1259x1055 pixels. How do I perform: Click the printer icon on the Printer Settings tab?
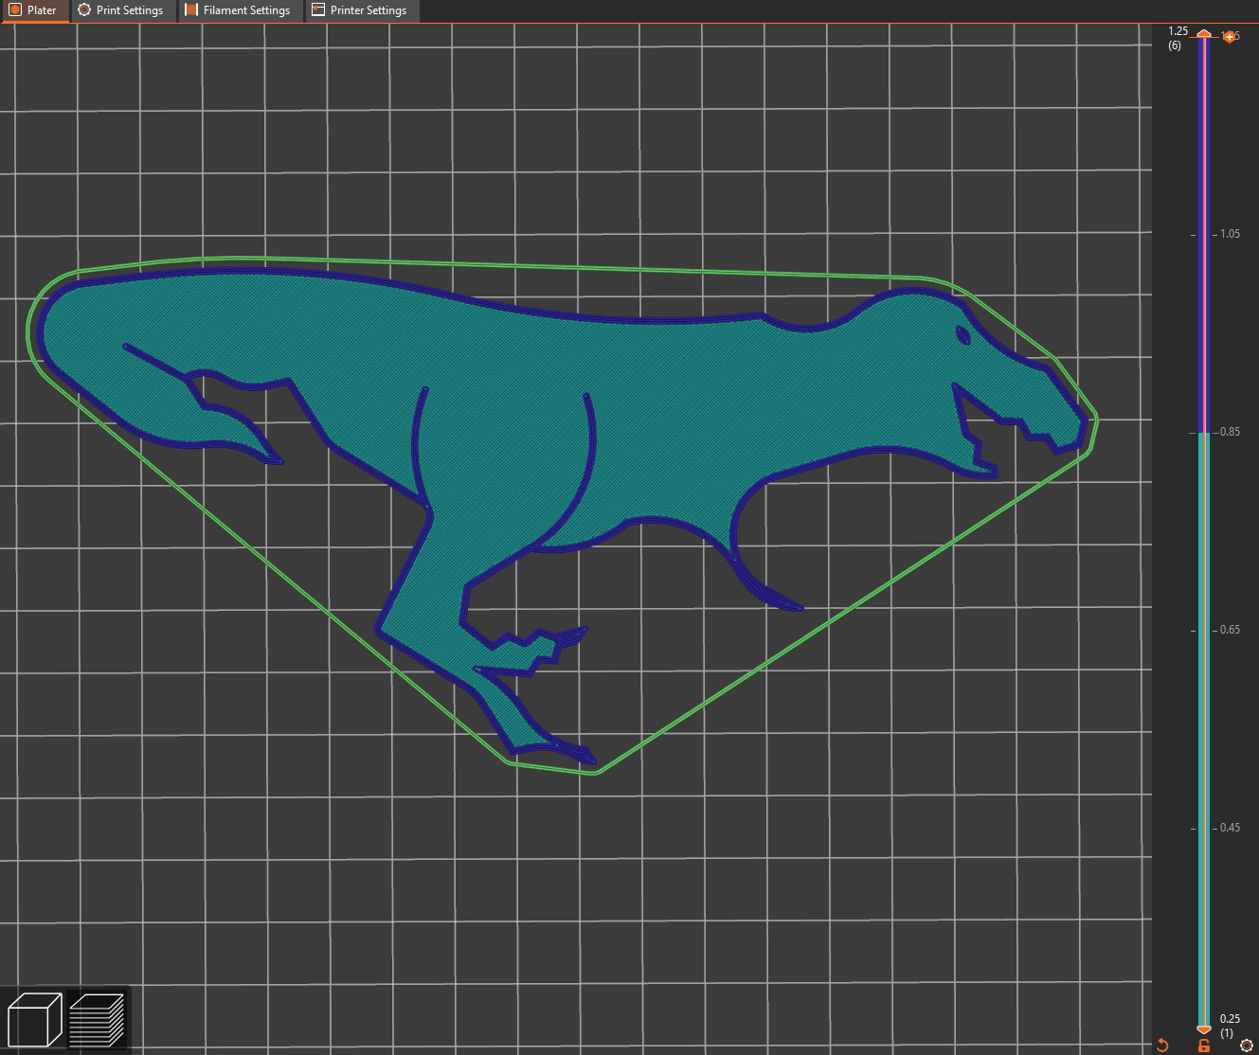tap(316, 10)
